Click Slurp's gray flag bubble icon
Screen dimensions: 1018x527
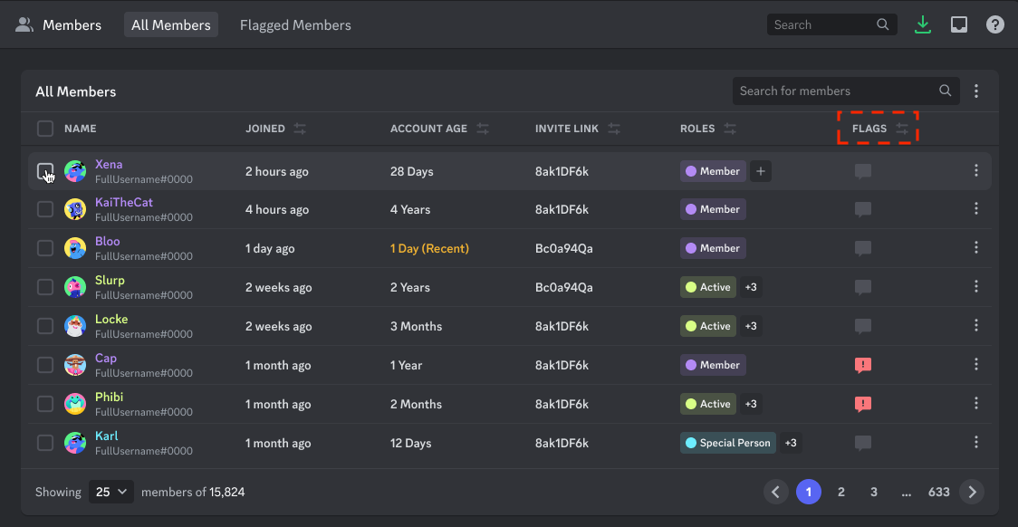862,286
